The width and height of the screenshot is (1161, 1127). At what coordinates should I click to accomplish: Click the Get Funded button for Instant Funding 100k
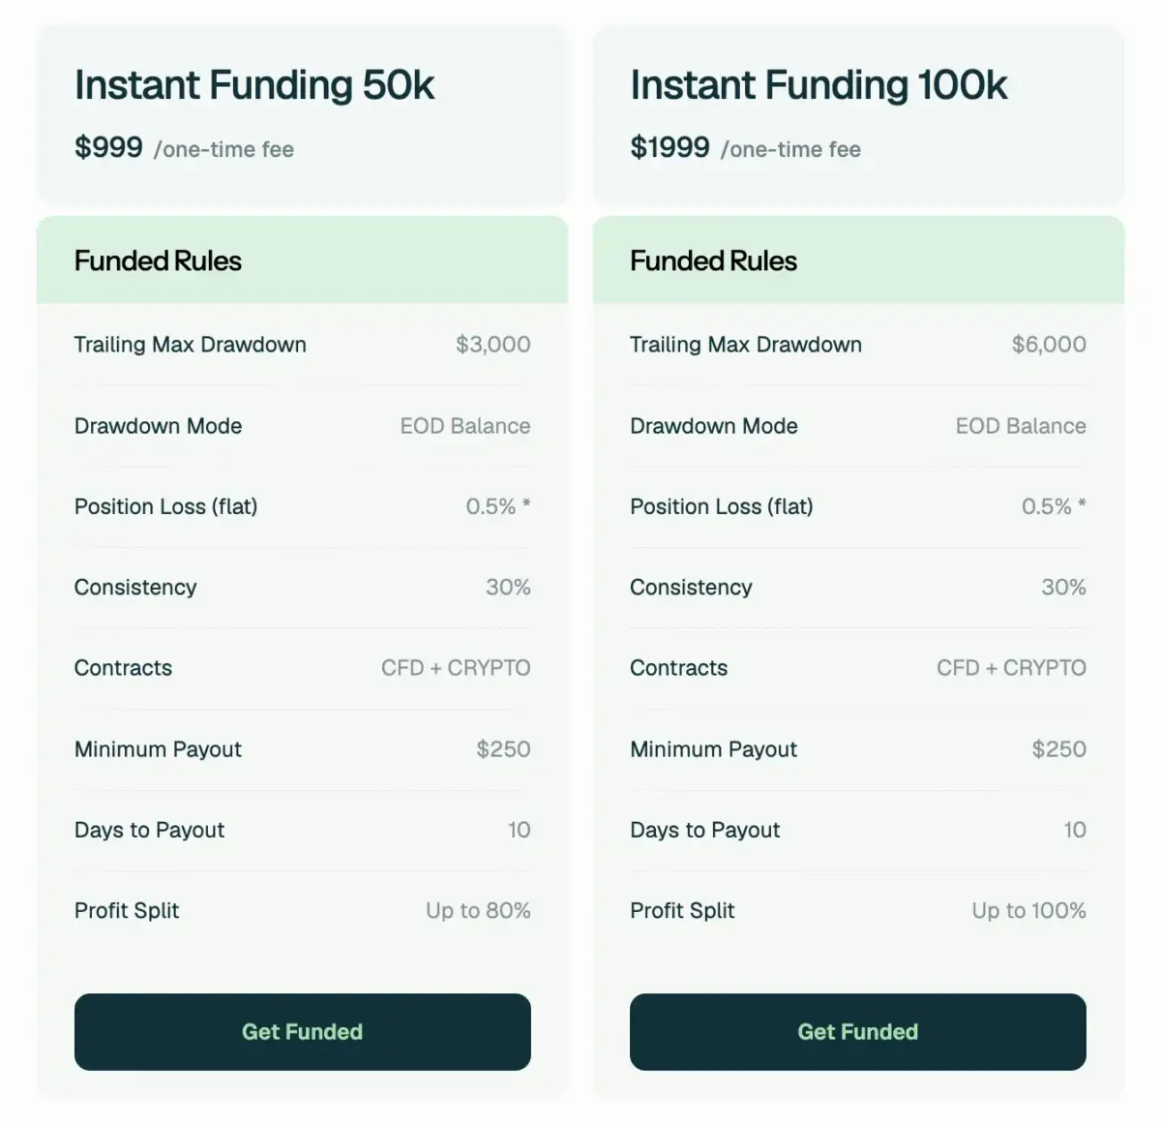point(857,1031)
